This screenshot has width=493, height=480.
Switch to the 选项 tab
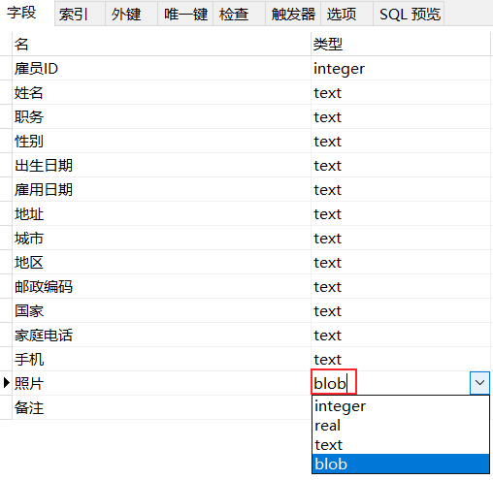[346, 14]
